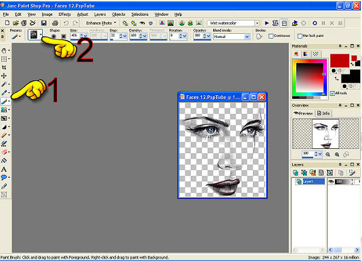The height and width of the screenshot is (261, 362).
Task: Run the selected script with play icon
Action: [267, 23]
